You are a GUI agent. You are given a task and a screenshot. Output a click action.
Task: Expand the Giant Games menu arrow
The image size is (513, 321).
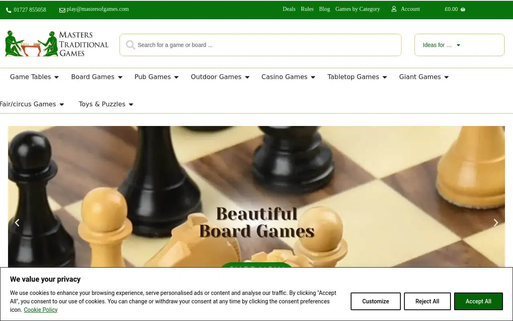[446, 77]
